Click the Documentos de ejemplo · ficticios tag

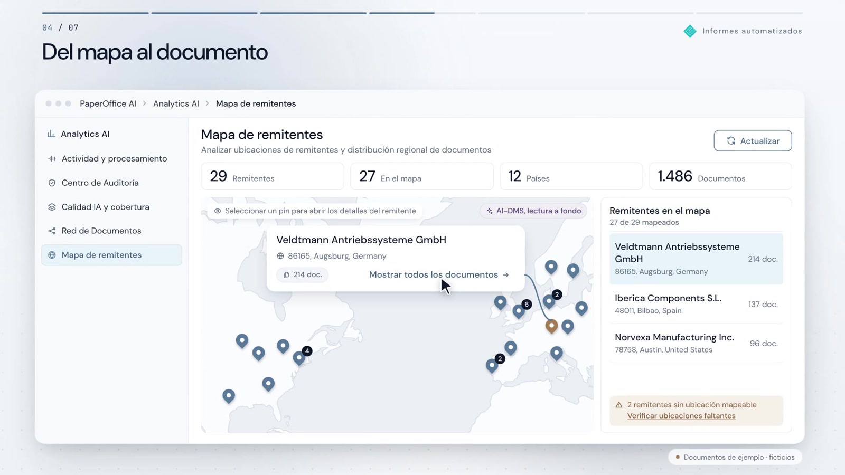click(735, 457)
